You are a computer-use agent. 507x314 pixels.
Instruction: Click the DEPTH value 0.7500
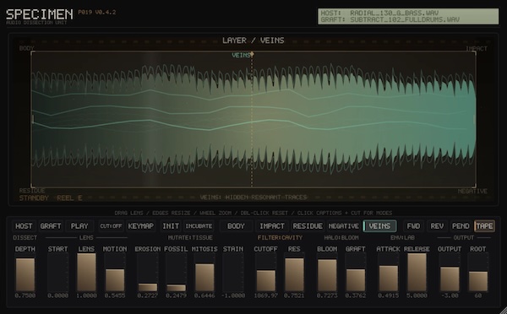click(25, 295)
